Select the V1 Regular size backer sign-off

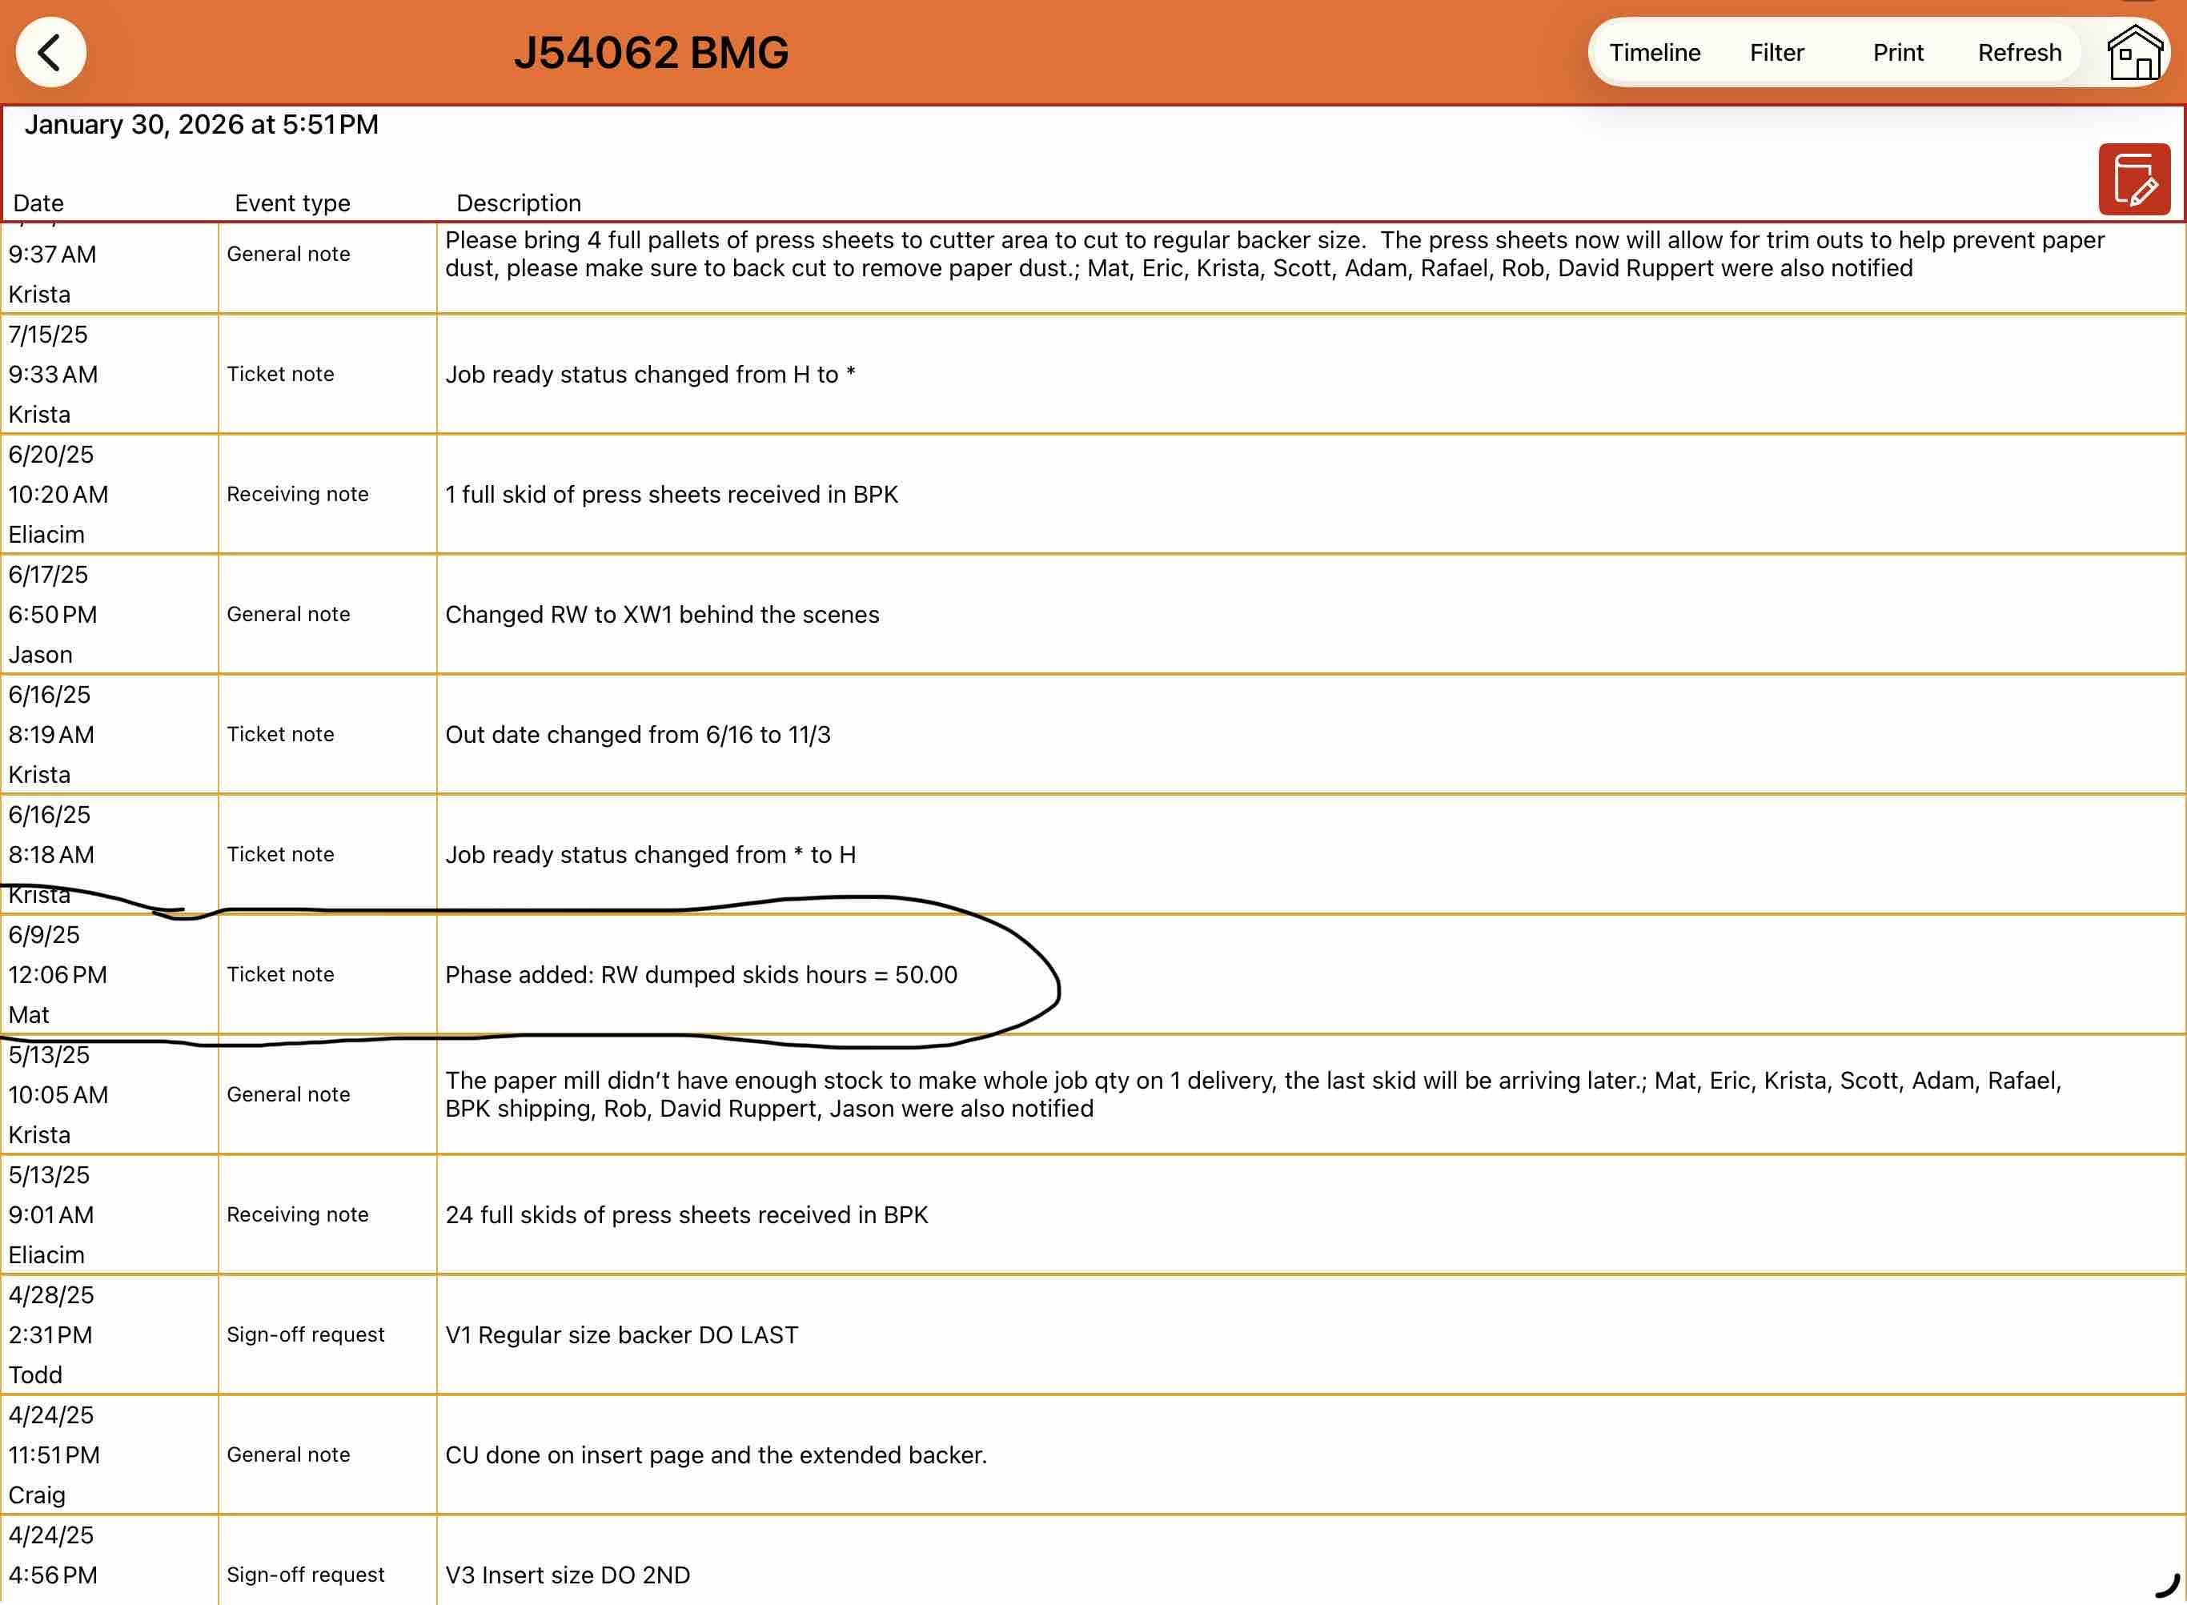(x=621, y=1335)
